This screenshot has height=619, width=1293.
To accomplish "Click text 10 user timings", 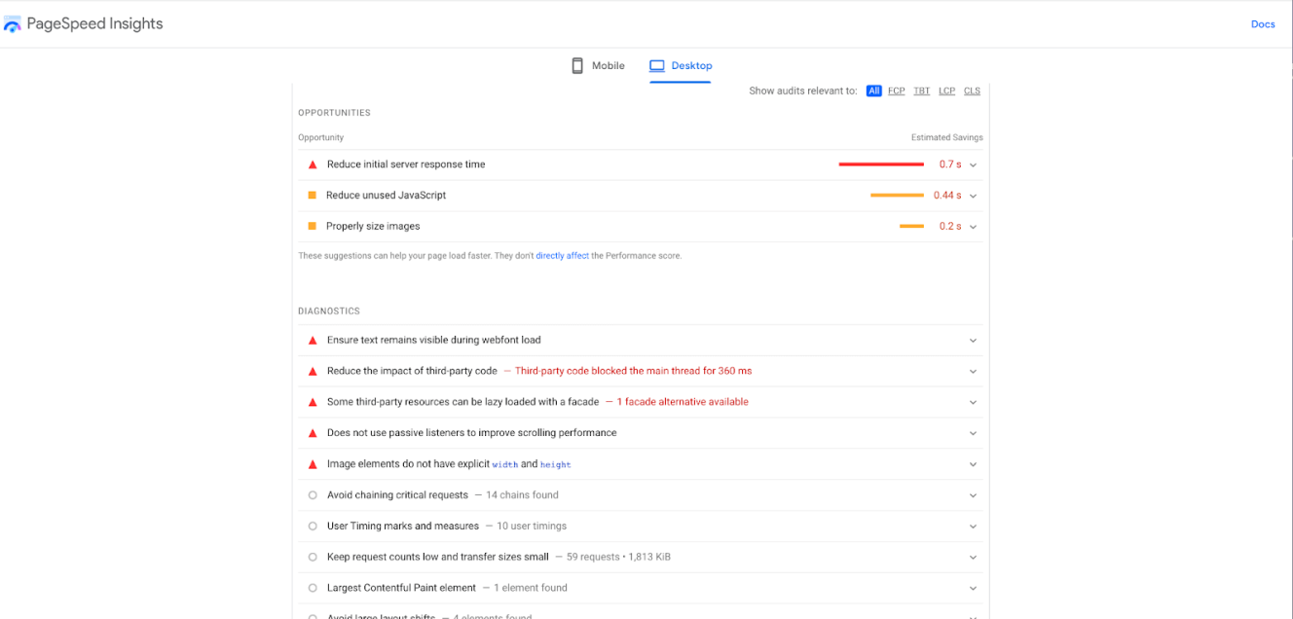I will (x=532, y=527).
